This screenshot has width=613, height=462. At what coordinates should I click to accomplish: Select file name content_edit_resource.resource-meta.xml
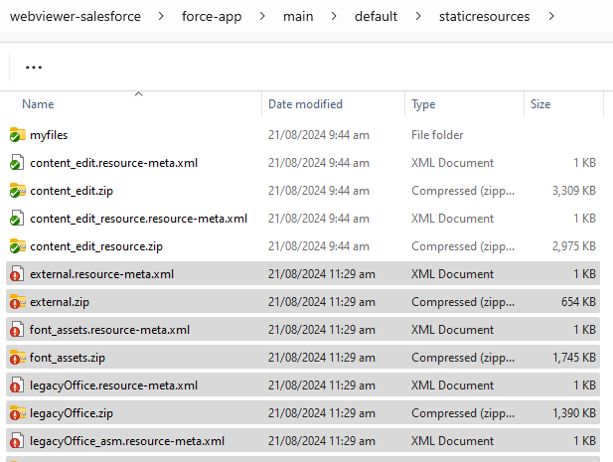tap(139, 219)
